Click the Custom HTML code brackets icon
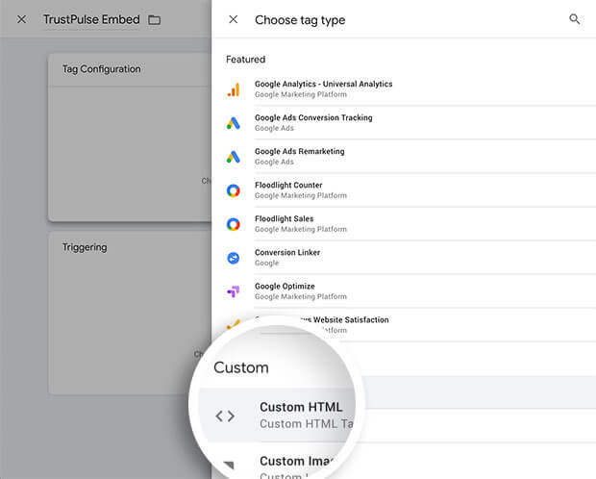This screenshot has height=479, width=596. pos(225,416)
